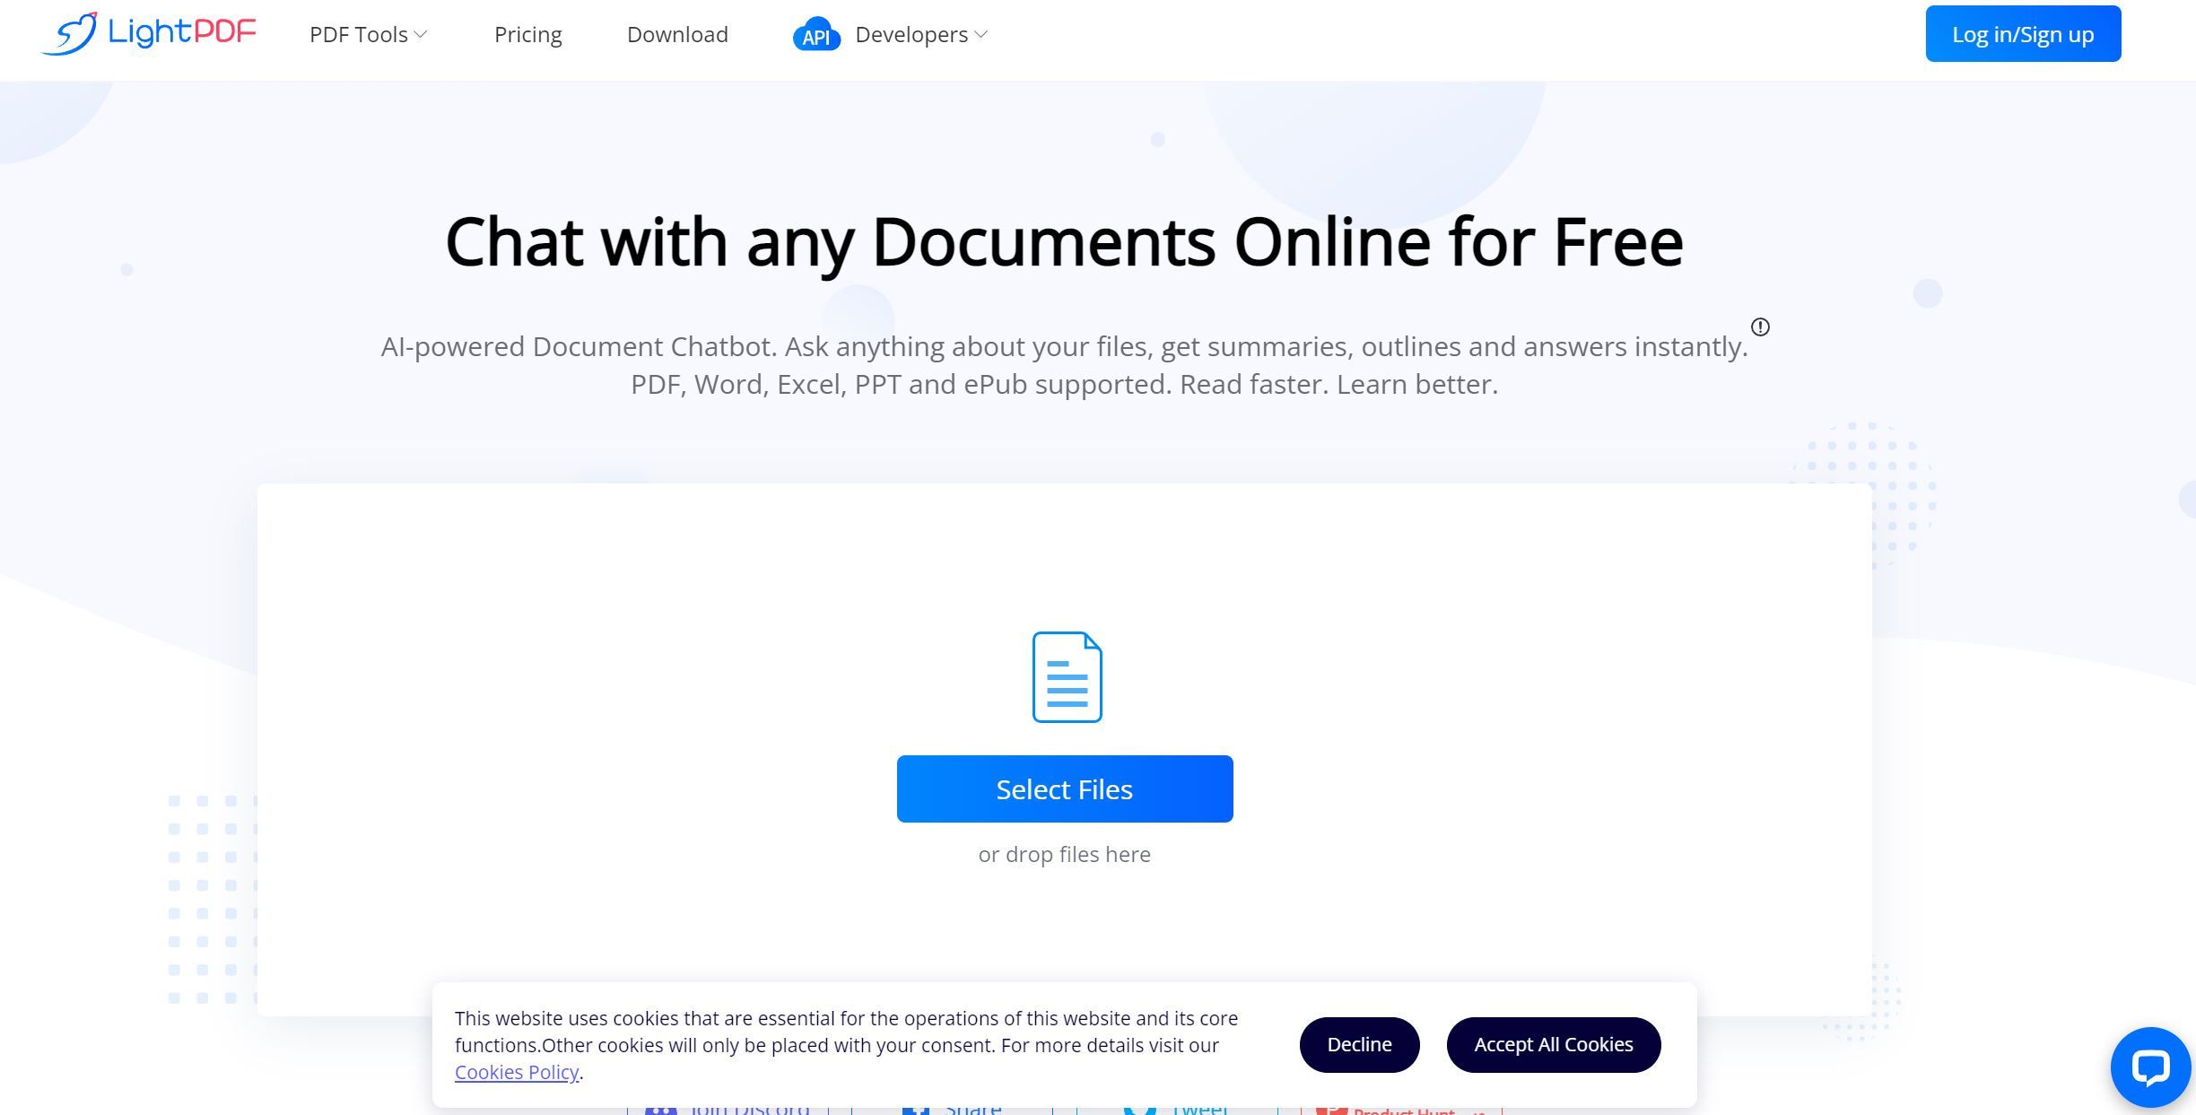Accept all cookies toggle
Screen dimensions: 2196x1115
(x=1554, y=1044)
